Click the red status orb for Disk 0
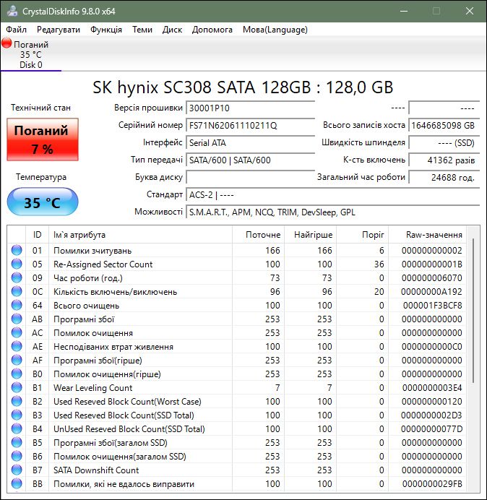The height and width of the screenshot is (500, 487). pos(7,43)
